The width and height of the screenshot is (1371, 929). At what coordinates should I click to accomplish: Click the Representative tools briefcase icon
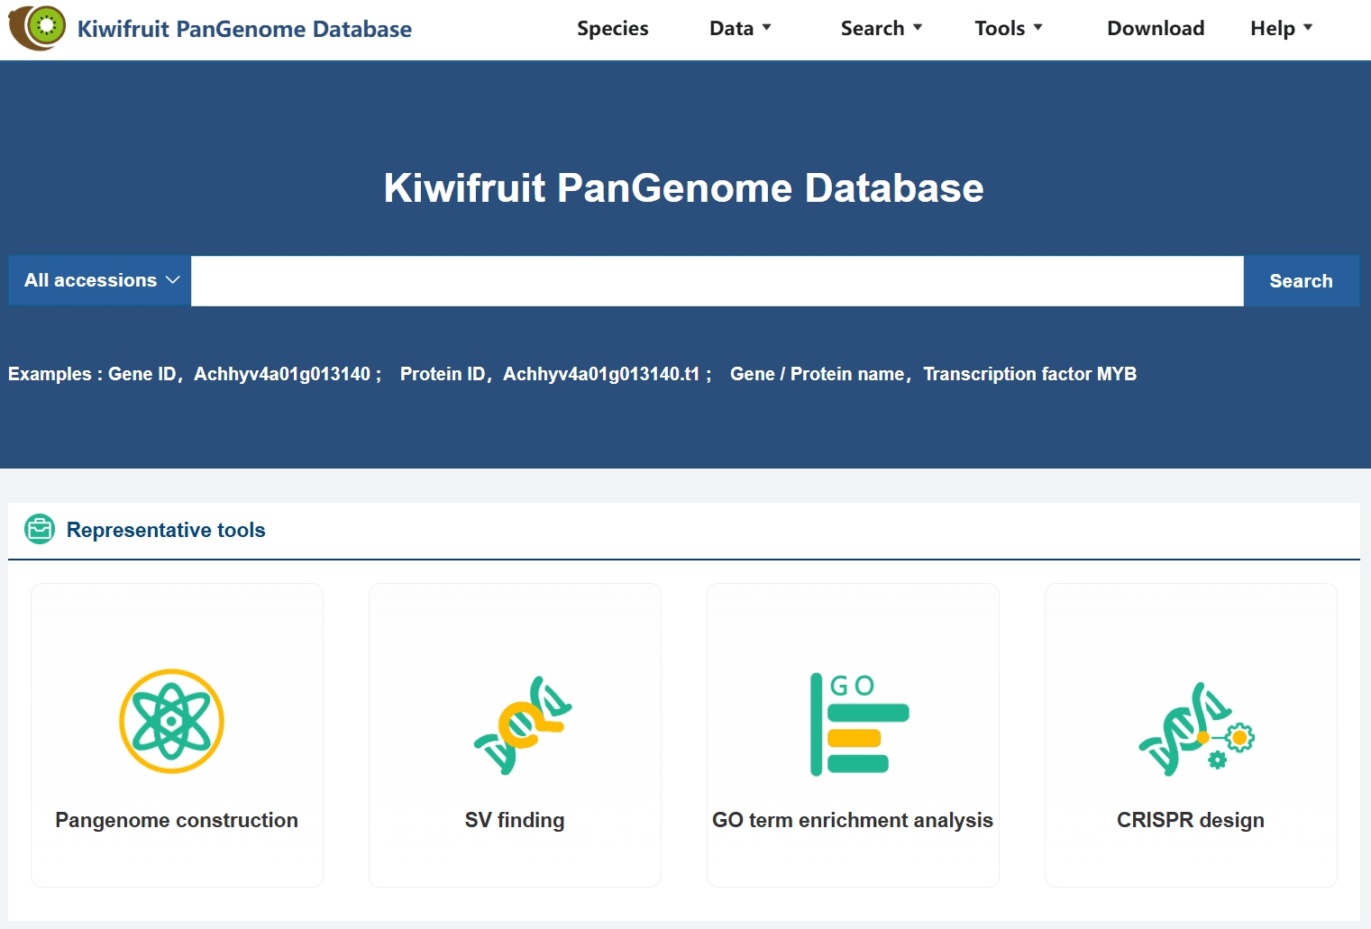coord(40,530)
